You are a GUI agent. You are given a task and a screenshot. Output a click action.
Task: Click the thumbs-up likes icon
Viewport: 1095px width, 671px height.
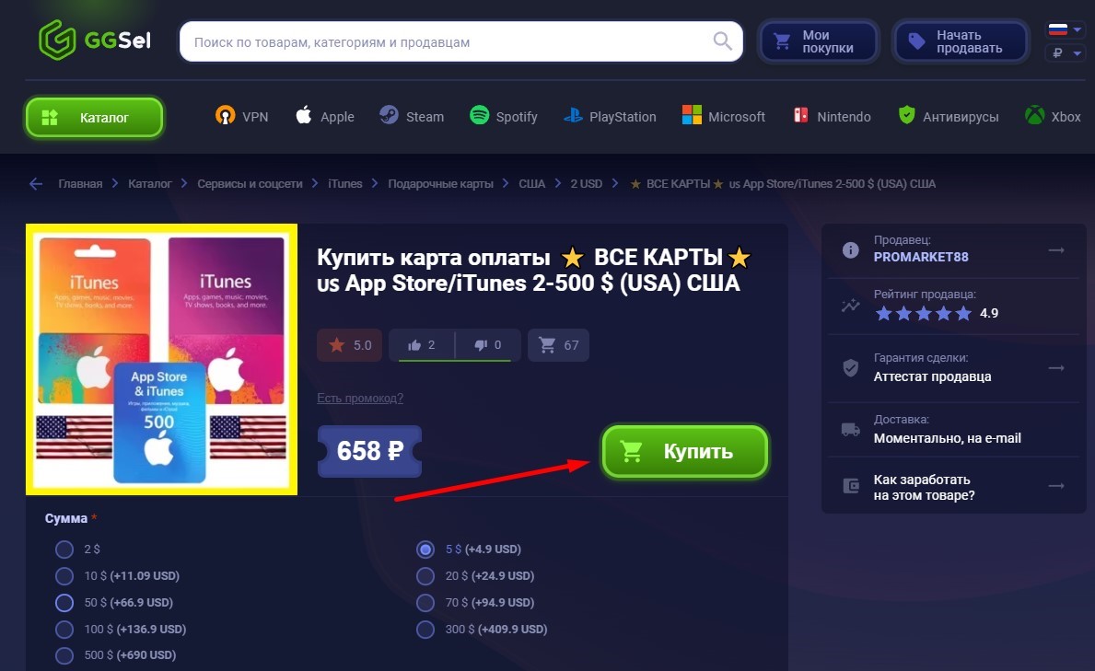(x=414, y=345)
